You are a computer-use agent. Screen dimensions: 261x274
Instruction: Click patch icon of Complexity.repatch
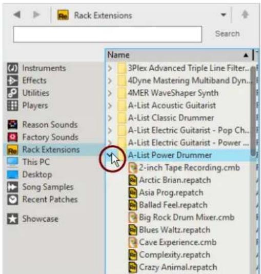(133, 255)
